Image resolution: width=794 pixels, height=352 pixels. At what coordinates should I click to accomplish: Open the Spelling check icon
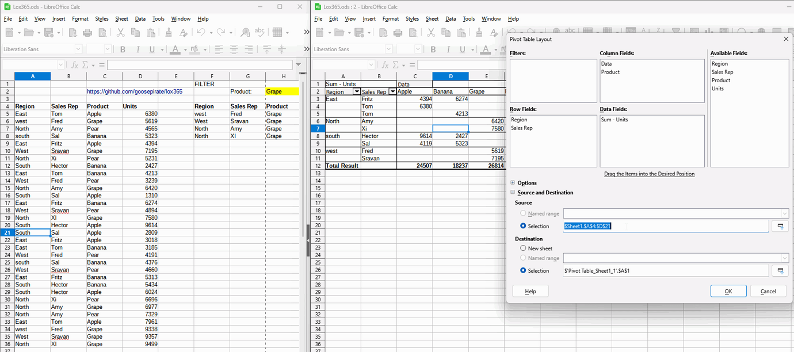coord(260,32)
